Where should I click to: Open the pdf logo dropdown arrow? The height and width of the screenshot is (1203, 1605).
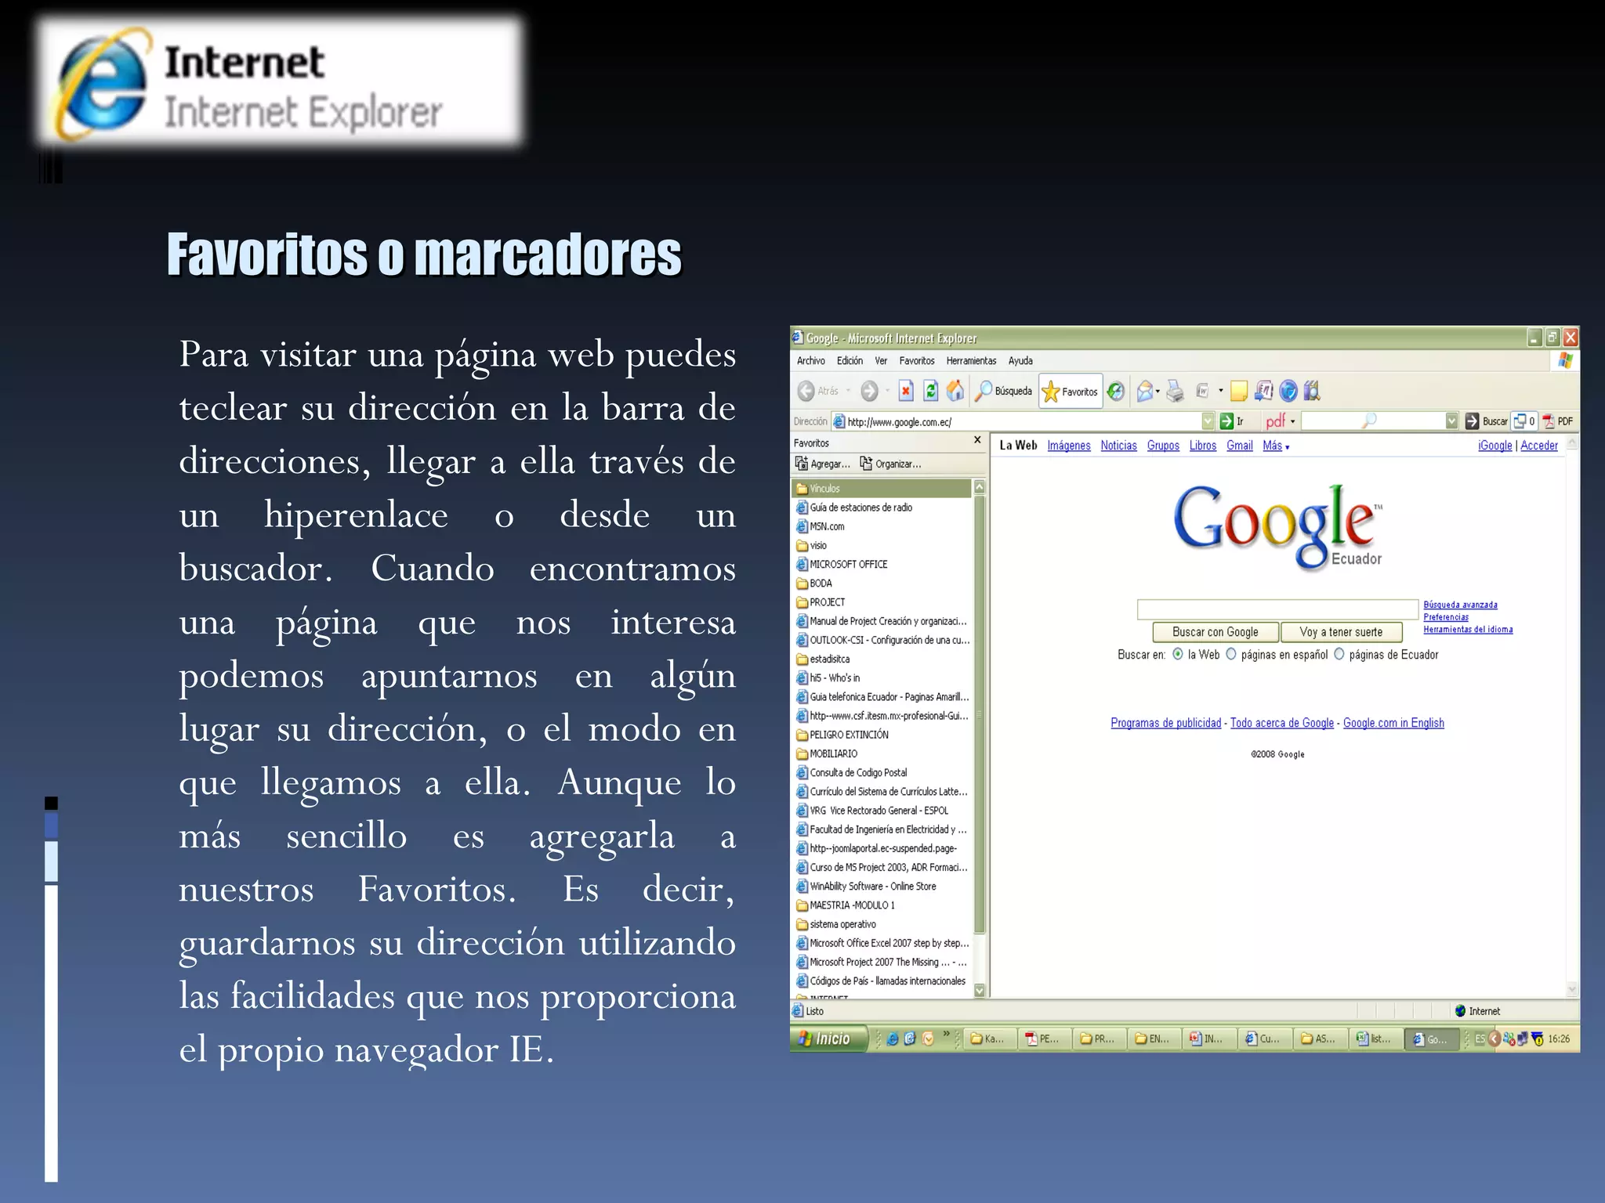pos(1293,421)
